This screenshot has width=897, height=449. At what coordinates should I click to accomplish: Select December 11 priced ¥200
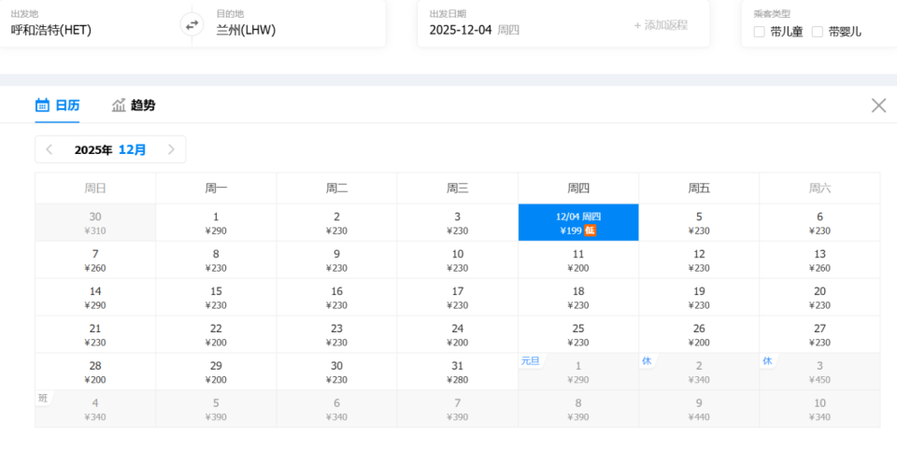point(578,260)
